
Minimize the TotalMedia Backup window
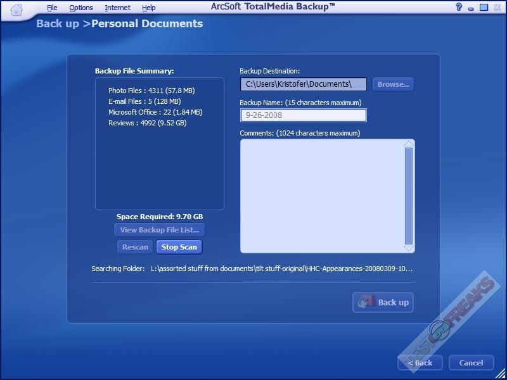point(471,8)
